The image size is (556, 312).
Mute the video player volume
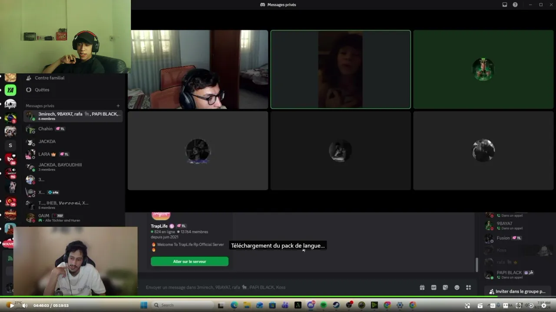point(25,305)
